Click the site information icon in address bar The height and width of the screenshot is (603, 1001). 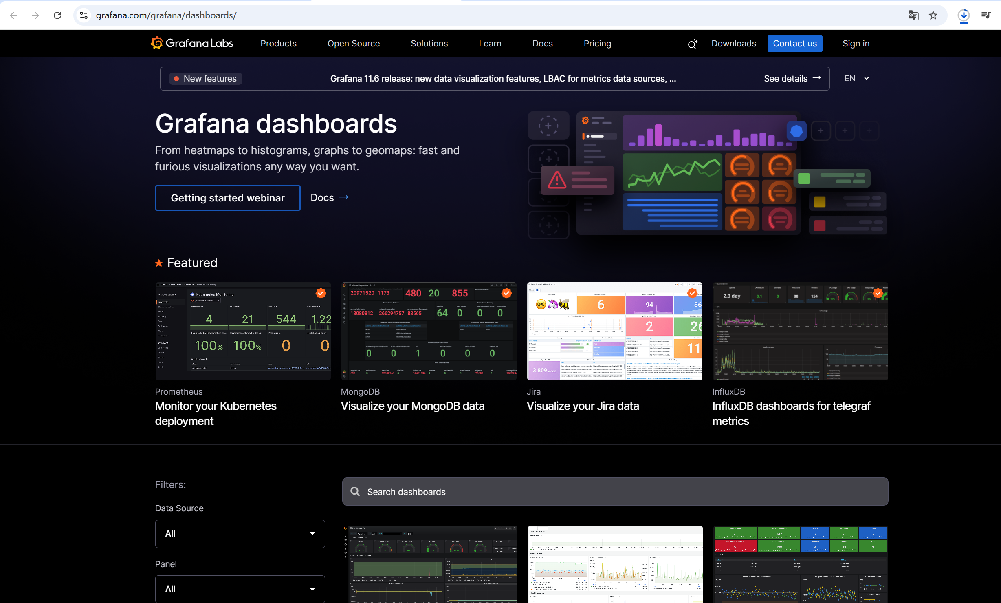84,15
